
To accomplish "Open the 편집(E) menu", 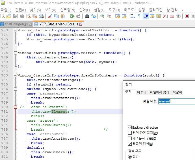I will pos(21,10).
